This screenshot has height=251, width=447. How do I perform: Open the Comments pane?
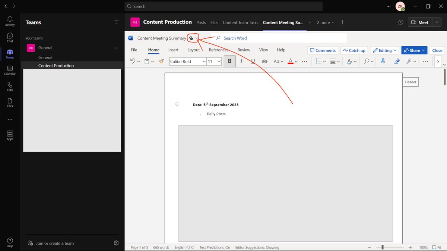pyautogui.click(x=323, y=50)
